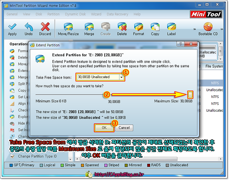Click the Format partition toolbar icon
229x180 pixels.
(138, 27)
